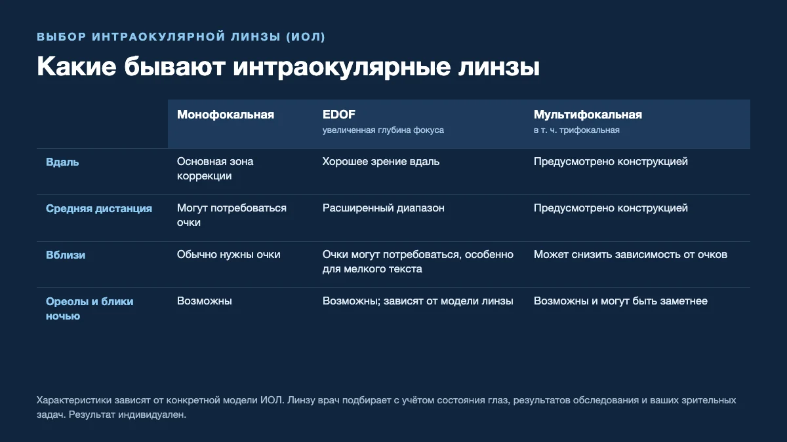Viewport: 787px width, 442px height.
Task: Select cell 'Хорошее зрение вдаль'
Action: tap(381, 162)
